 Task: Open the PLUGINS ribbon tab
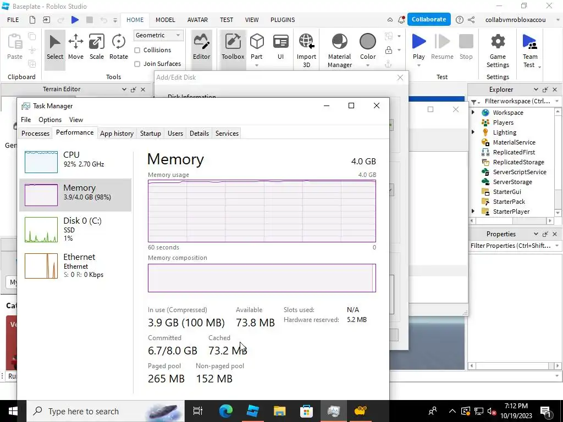coord(283,20)
